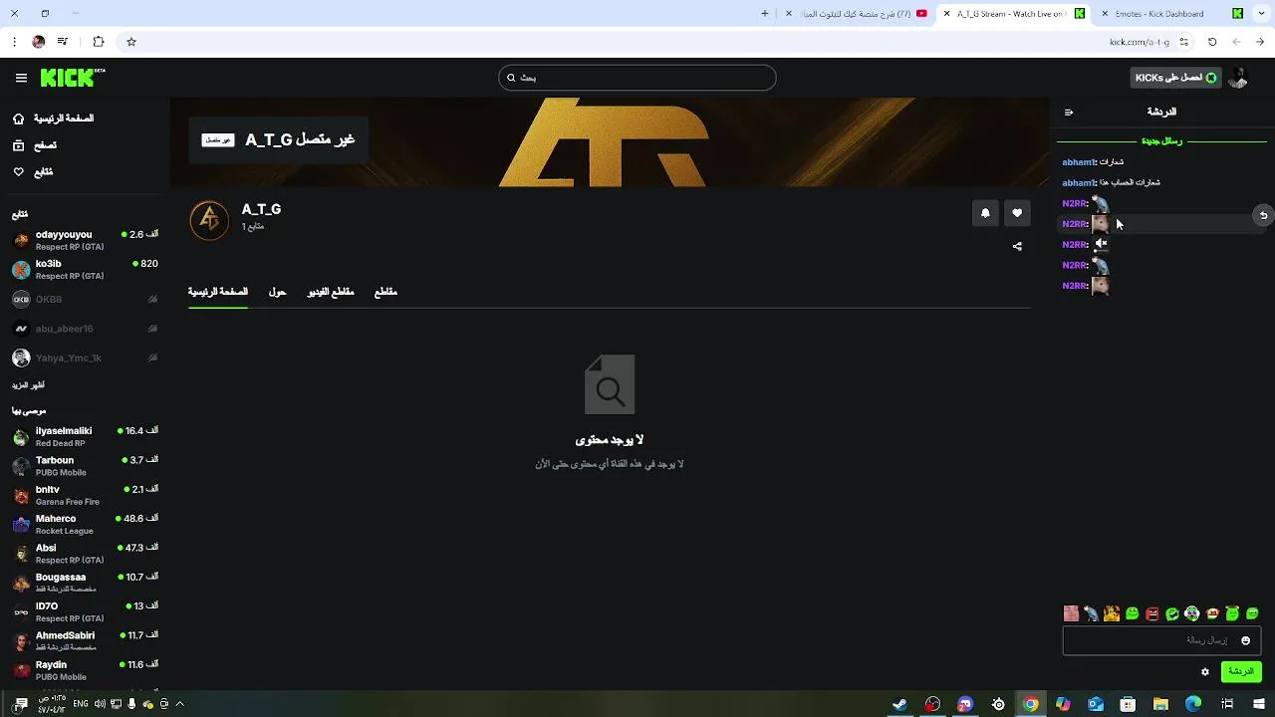Click the A_T_G channel avatar
The height and width of the screenshot is (717, 1275).
209,220
